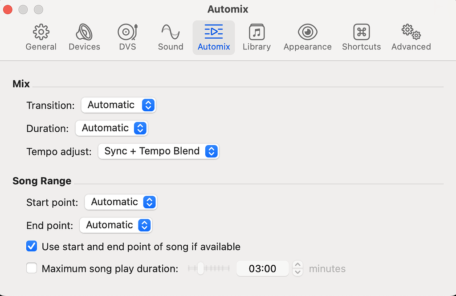Select the Appearance settings icon
Screen dimensions: 456x296
(x=307, y=36)
